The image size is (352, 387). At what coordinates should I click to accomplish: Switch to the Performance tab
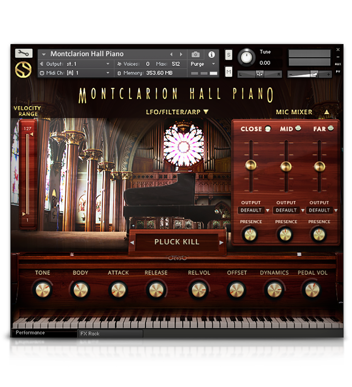click(44, 333)
